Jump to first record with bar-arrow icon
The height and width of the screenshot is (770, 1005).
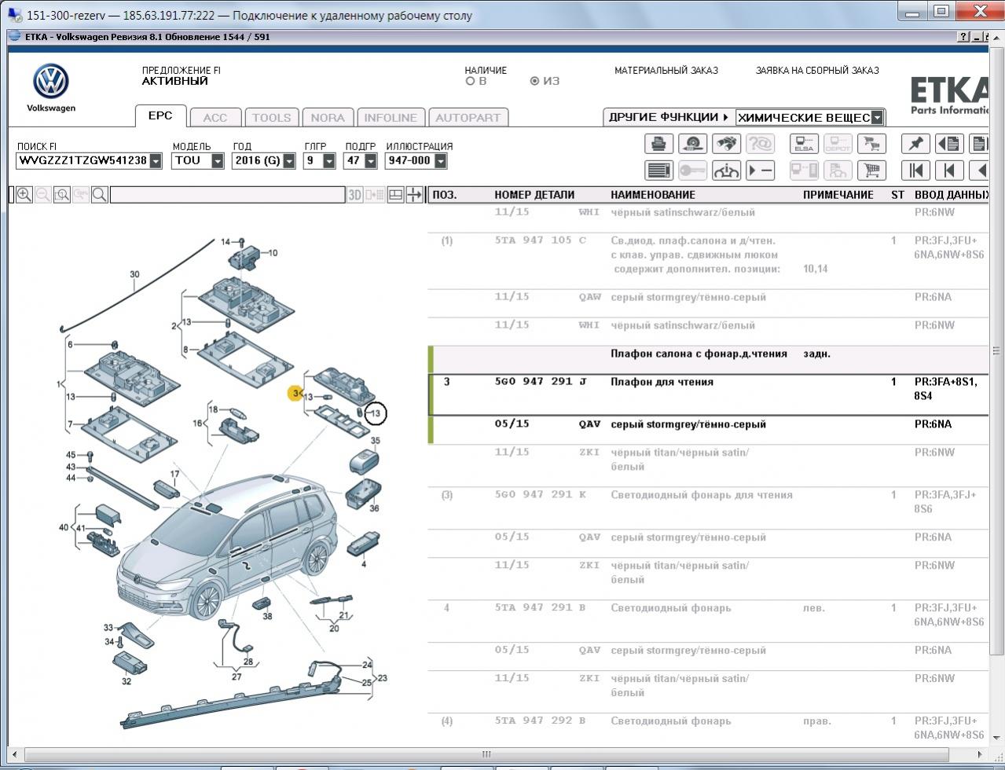point(915,170)
